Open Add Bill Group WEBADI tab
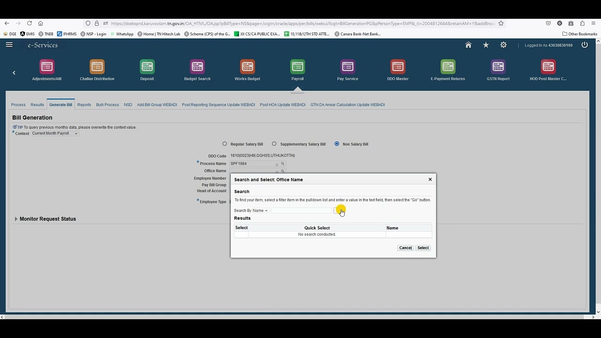This screenshot has height=338, width=601. point(157,105)
